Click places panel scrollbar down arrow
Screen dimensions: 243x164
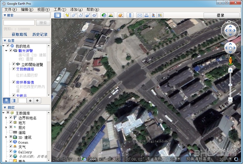click(49, 95)
